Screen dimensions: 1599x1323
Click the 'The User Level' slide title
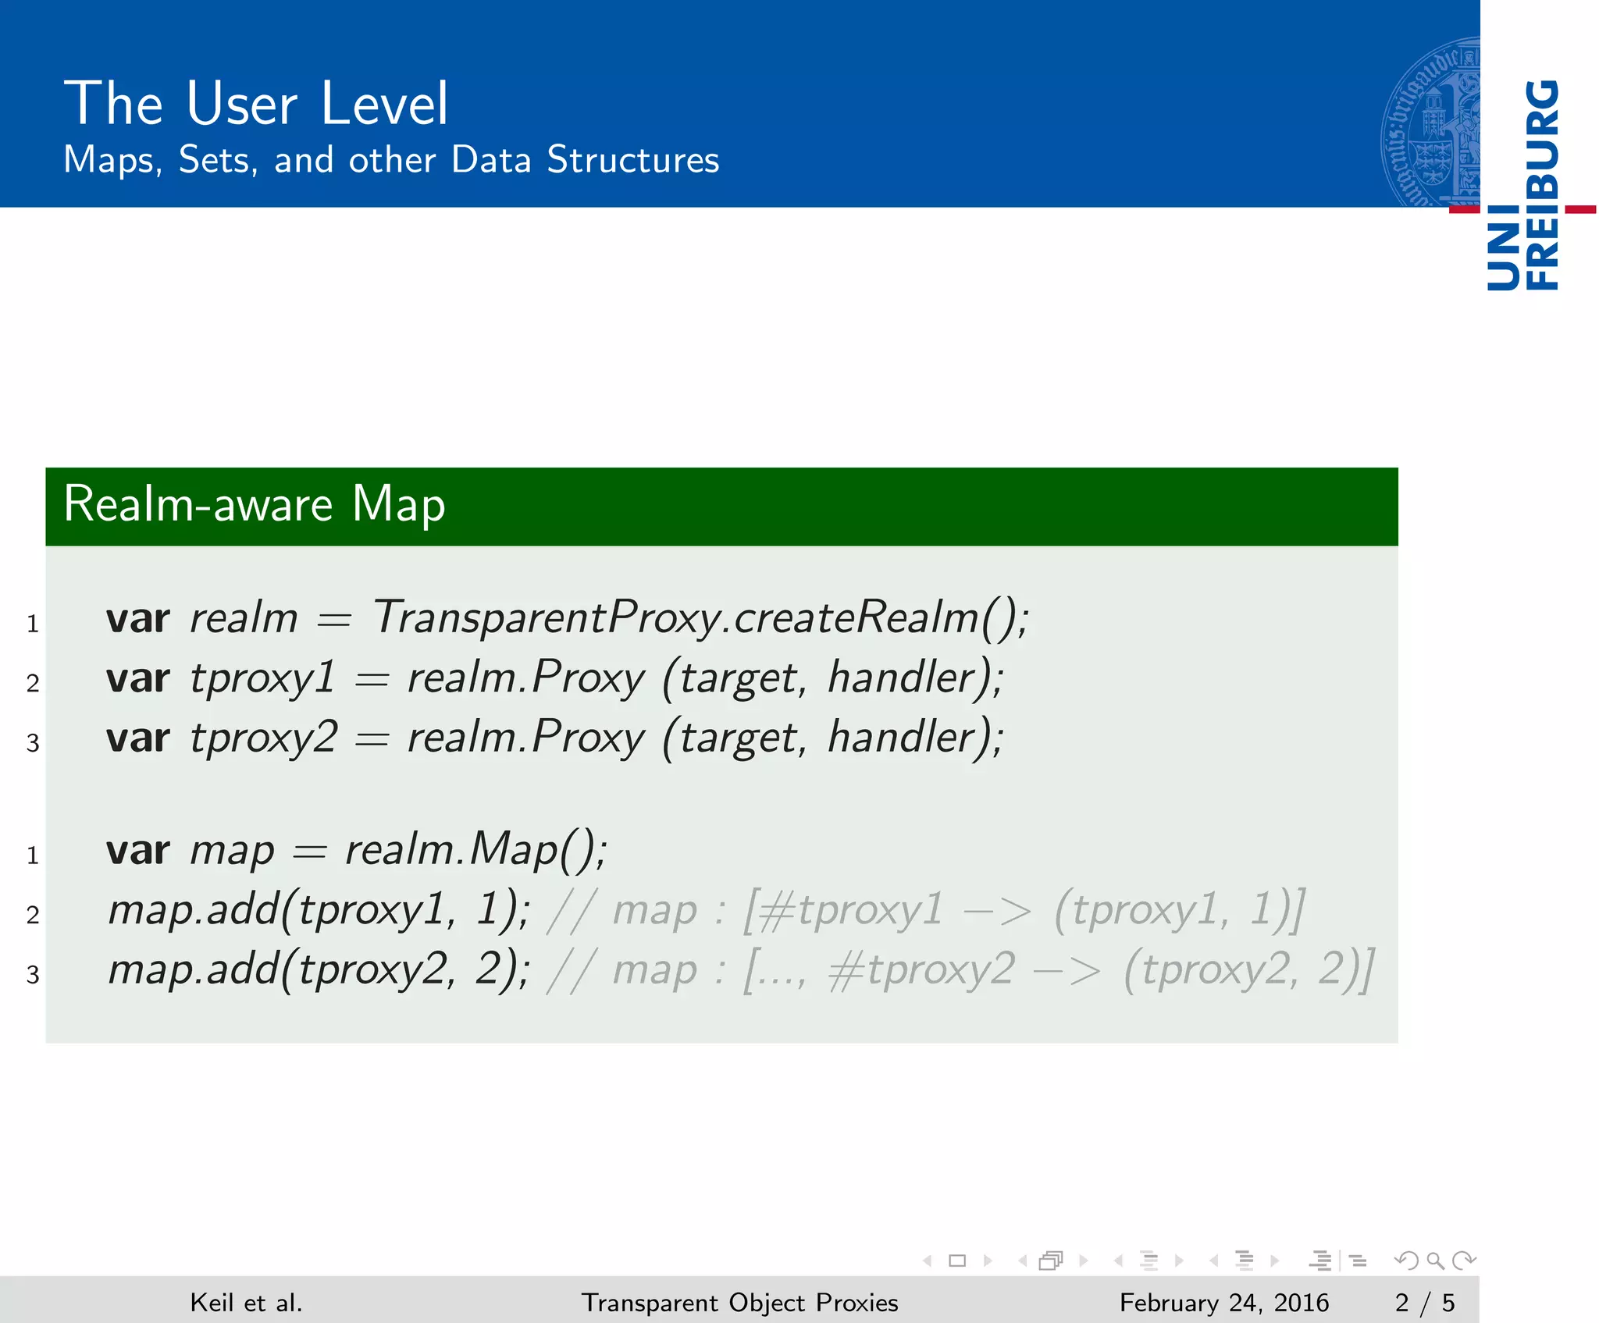pos(256,103)
